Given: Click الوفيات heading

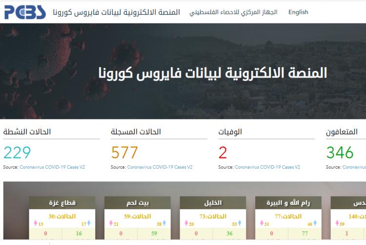Looking at the screenshot, I should [x=230, y=132].
